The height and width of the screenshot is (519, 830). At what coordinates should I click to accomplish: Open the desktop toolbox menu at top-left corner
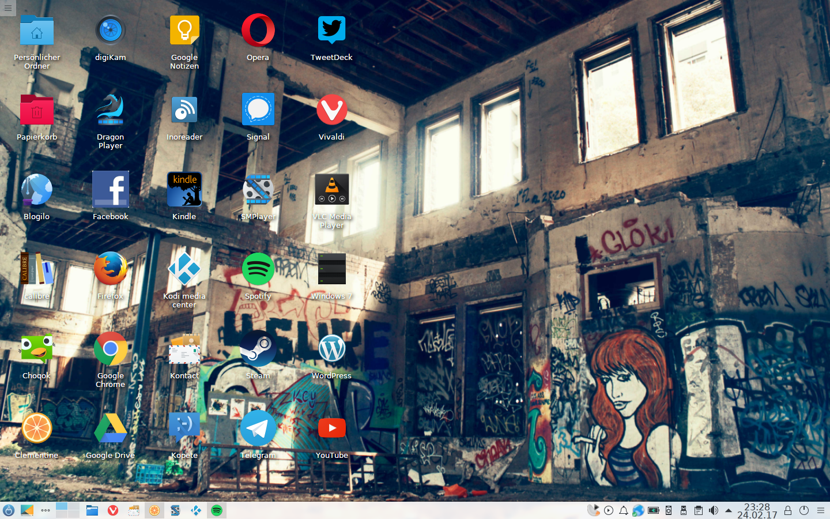click(7, 7)
